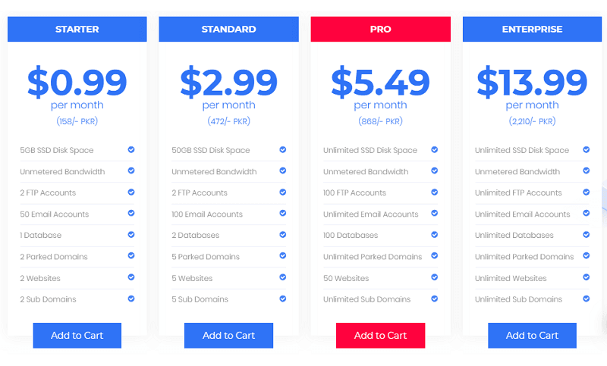The height and width of the screenshot is (366, 607).
Task: Click checkmark next to Standard 5 Websites
Action: [x=283, y=277]
